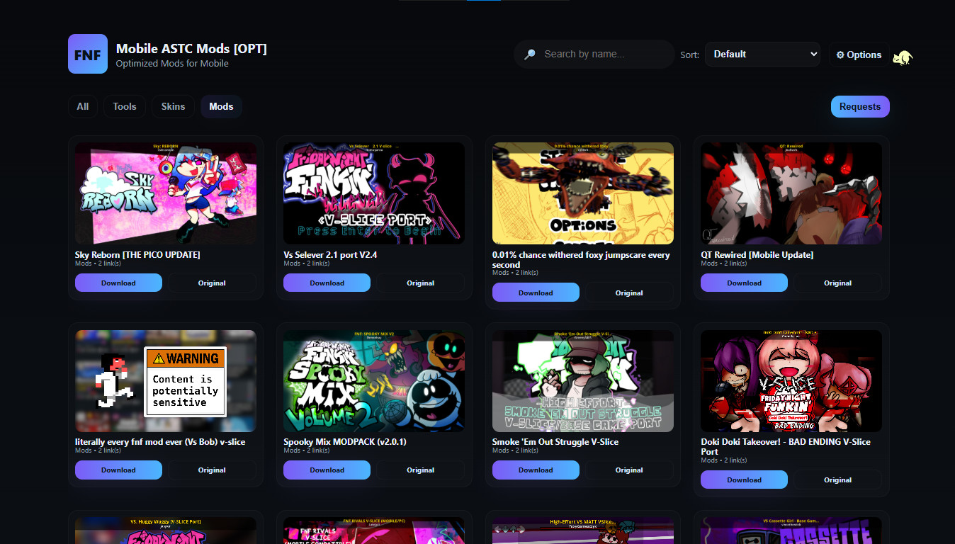The height and width of the screenshot is (544, 955).
Task: Click the title literally every fnf mod ever
Action: 160,442
